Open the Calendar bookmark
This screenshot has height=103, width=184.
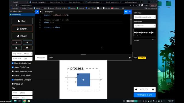(37, 8)
